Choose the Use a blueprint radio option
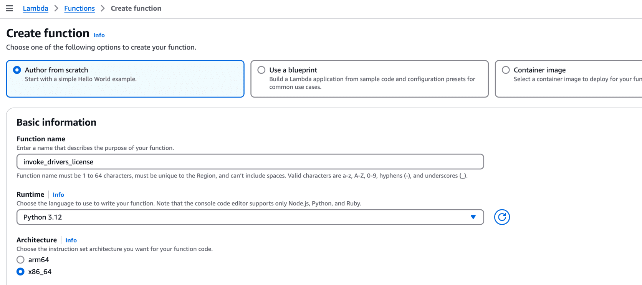This screenshot has width=642, height=285. 261,70
